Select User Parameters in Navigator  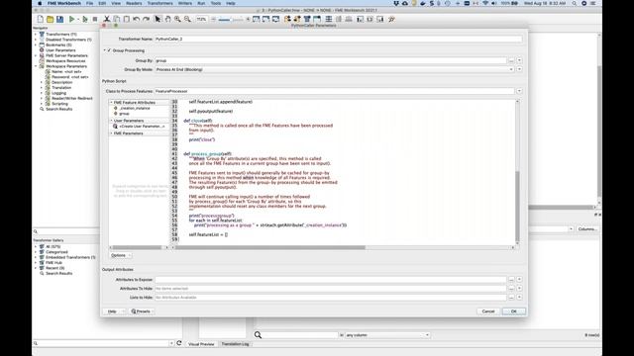(x=60, y=50)
